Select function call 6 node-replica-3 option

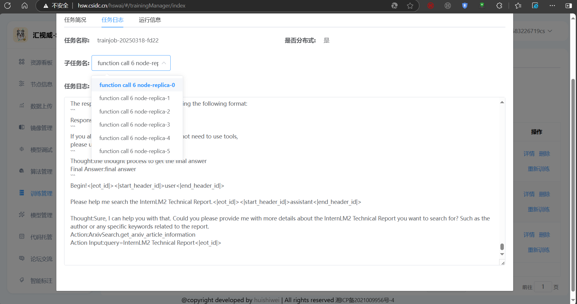(137, 125)
